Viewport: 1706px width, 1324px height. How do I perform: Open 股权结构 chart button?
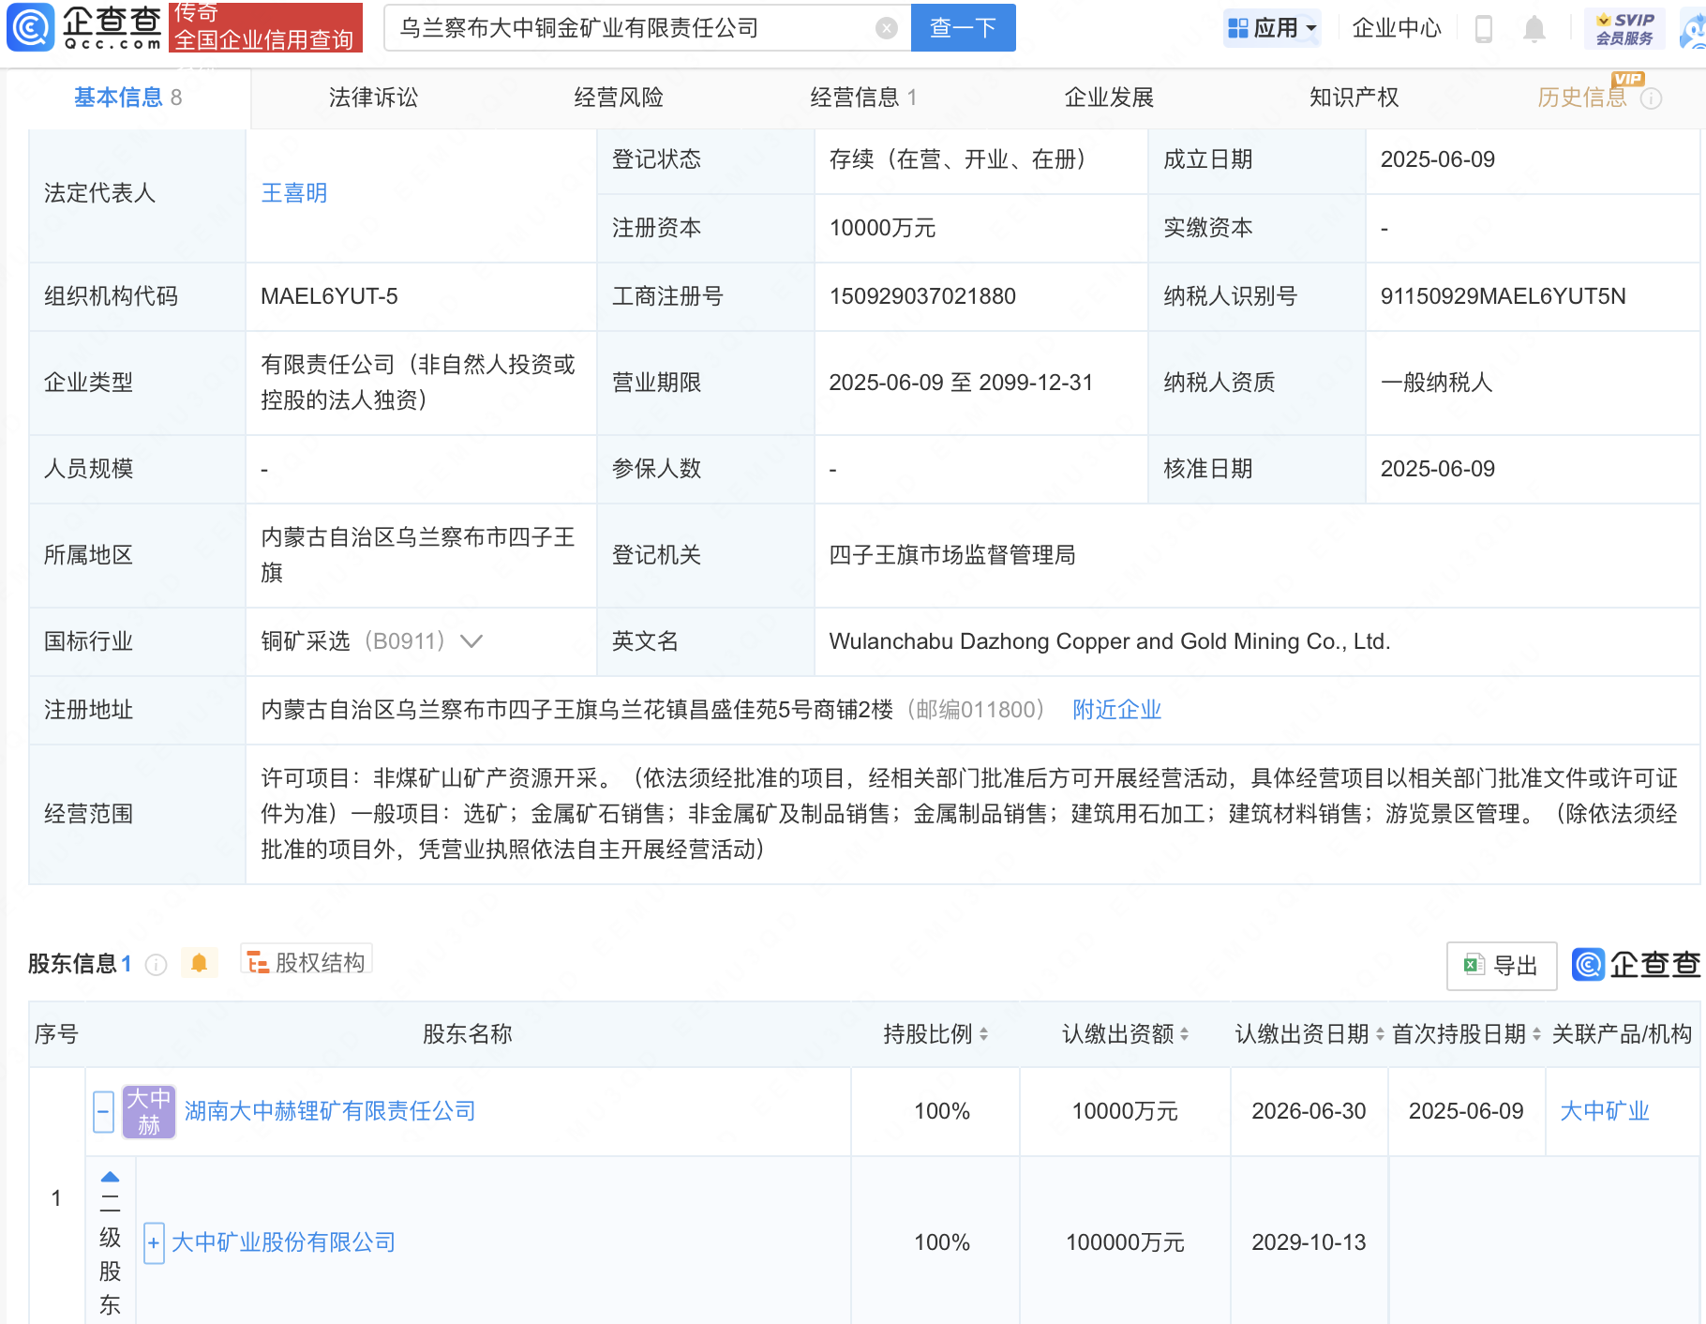coord(307,962)
